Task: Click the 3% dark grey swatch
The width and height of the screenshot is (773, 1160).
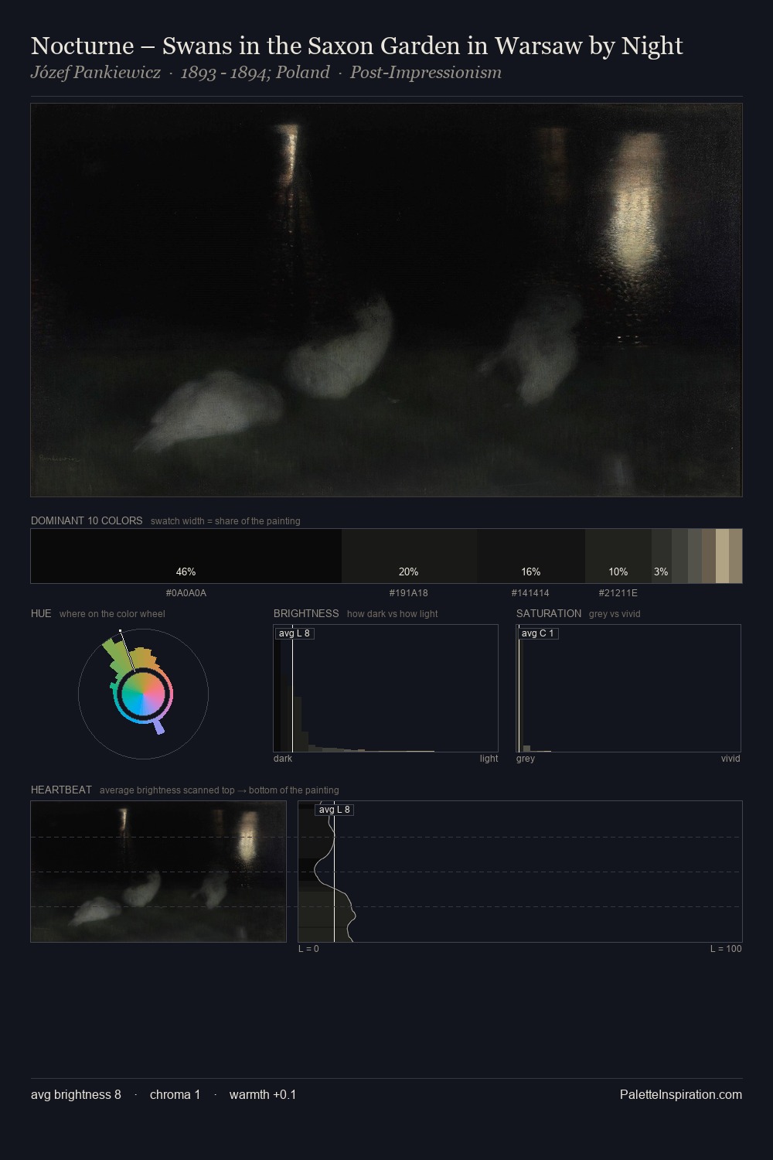Action: pos(662,556)
